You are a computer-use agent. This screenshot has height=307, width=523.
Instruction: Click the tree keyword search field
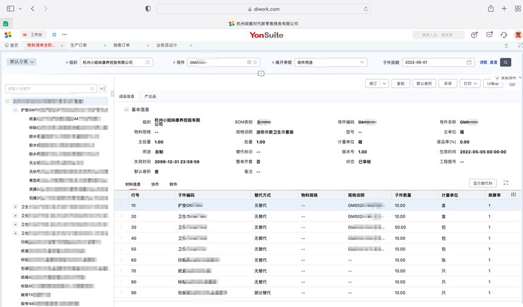[48, 88]
